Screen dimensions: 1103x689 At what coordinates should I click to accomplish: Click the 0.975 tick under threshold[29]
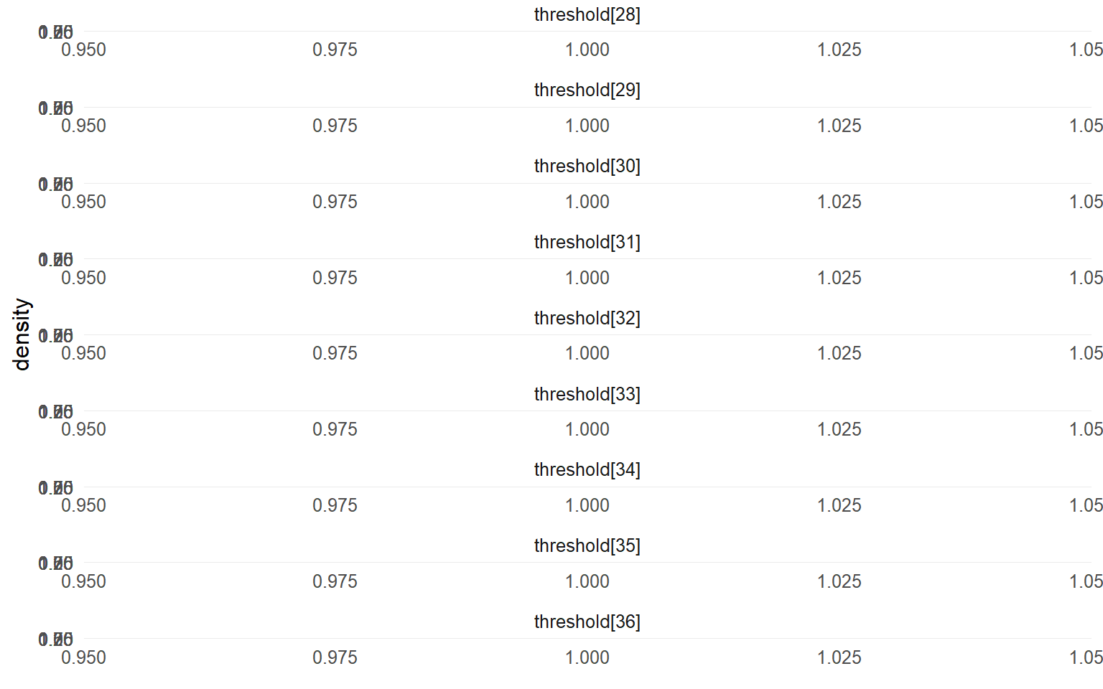click(x=335, y=126)
